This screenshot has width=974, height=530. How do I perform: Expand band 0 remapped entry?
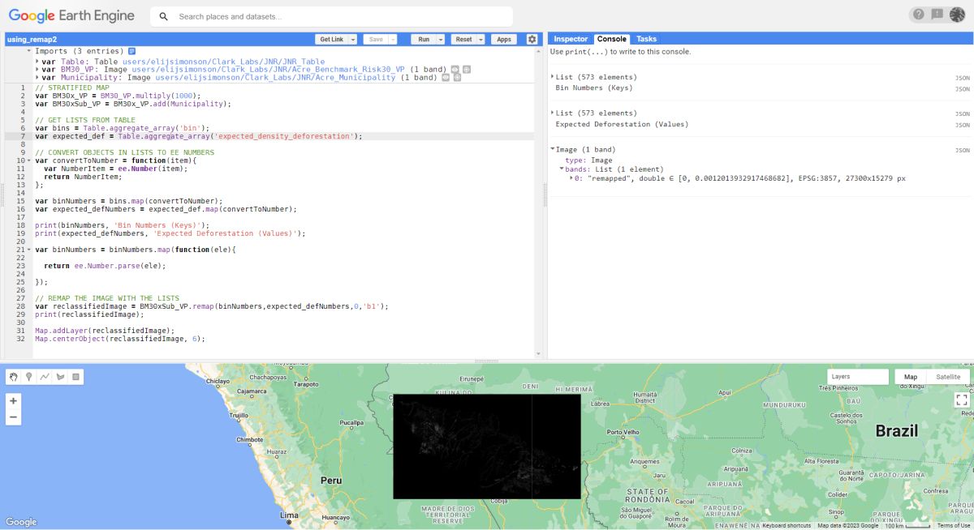coord(572,177)
